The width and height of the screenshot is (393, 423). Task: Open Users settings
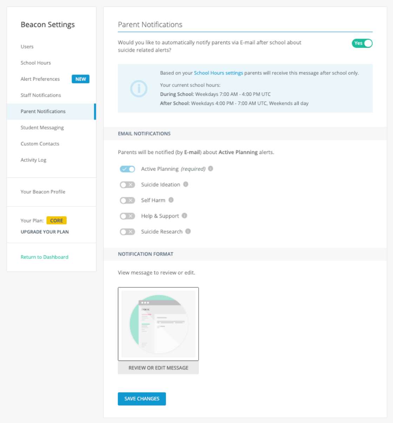(27, 47)
